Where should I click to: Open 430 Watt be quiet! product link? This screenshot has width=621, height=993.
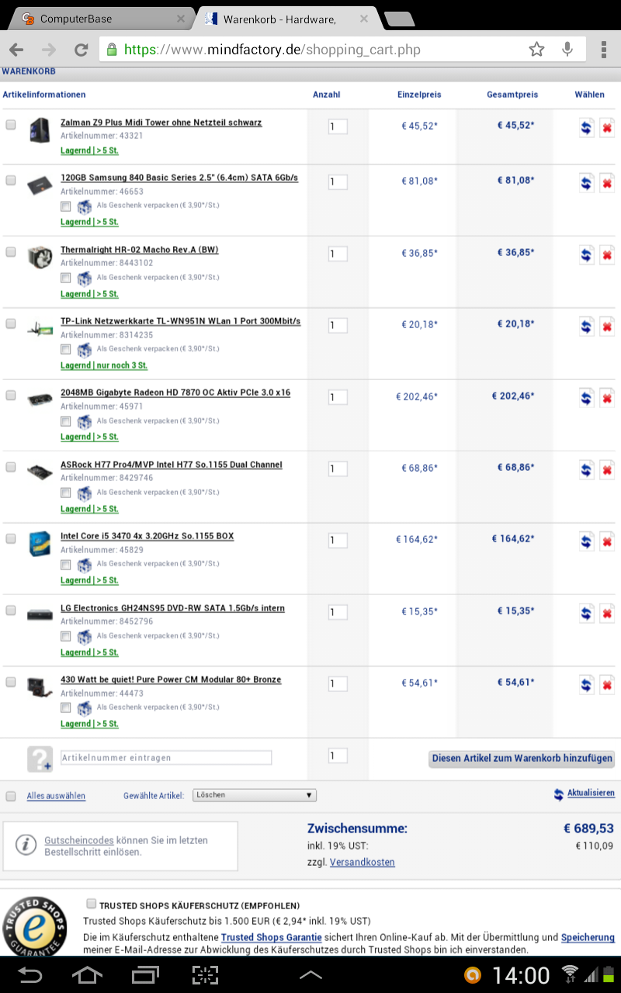click(x=171, y=680)
